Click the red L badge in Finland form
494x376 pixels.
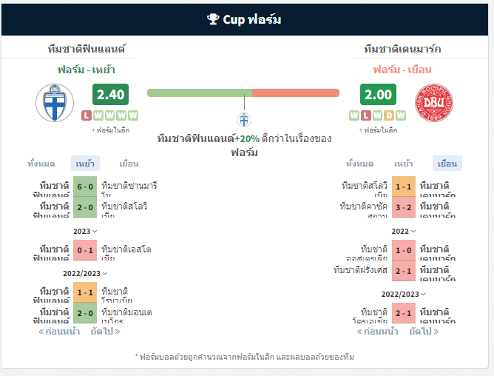click(x=87, y=115)
